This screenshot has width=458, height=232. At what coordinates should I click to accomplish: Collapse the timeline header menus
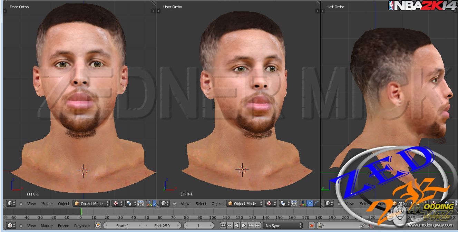[x=21, y=226]
